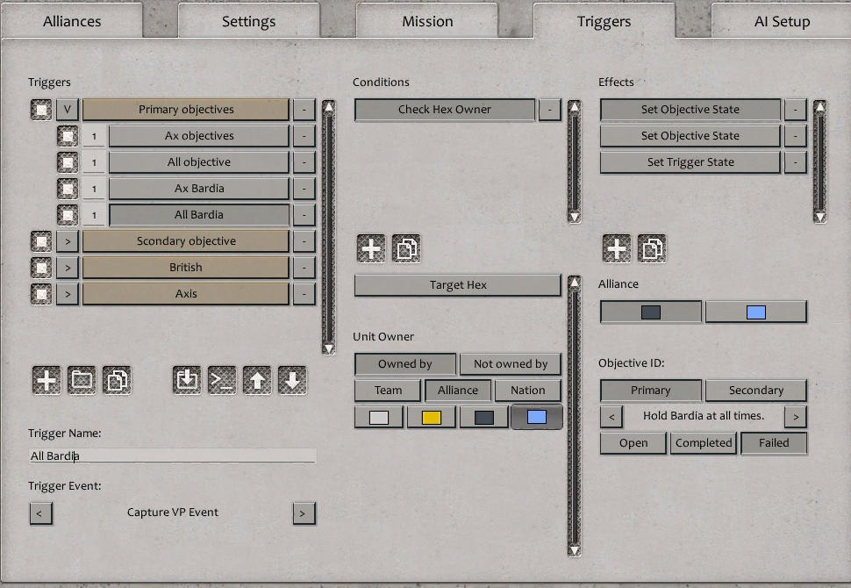Viewport: 851px width, 588px height.
Task: Click the Triggers list scroll down arrow
Action: (x=328, y=348)
